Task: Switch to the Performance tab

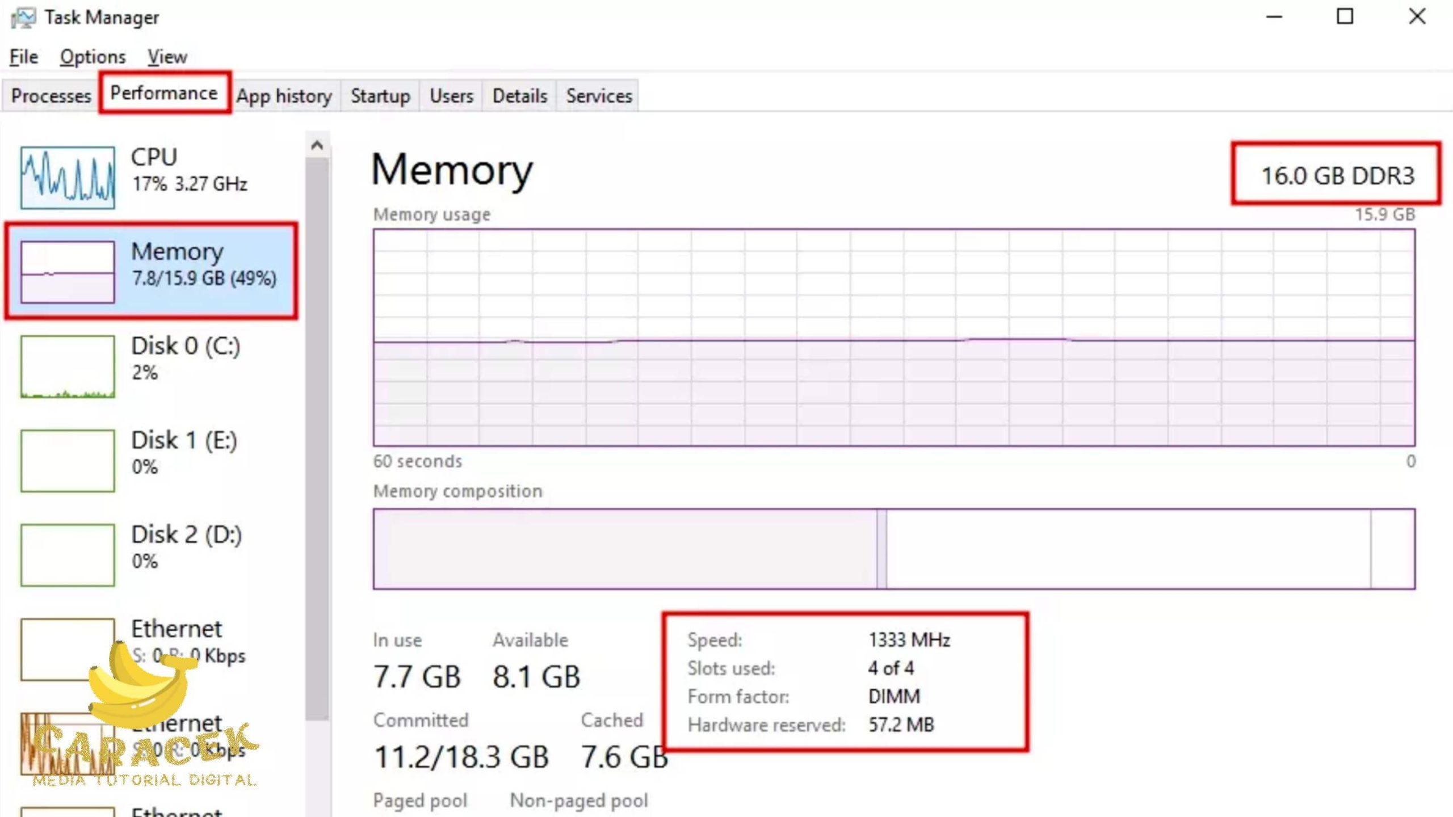Action: pos(164,93)
